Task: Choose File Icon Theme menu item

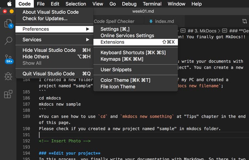Action: tap(136, 87)
